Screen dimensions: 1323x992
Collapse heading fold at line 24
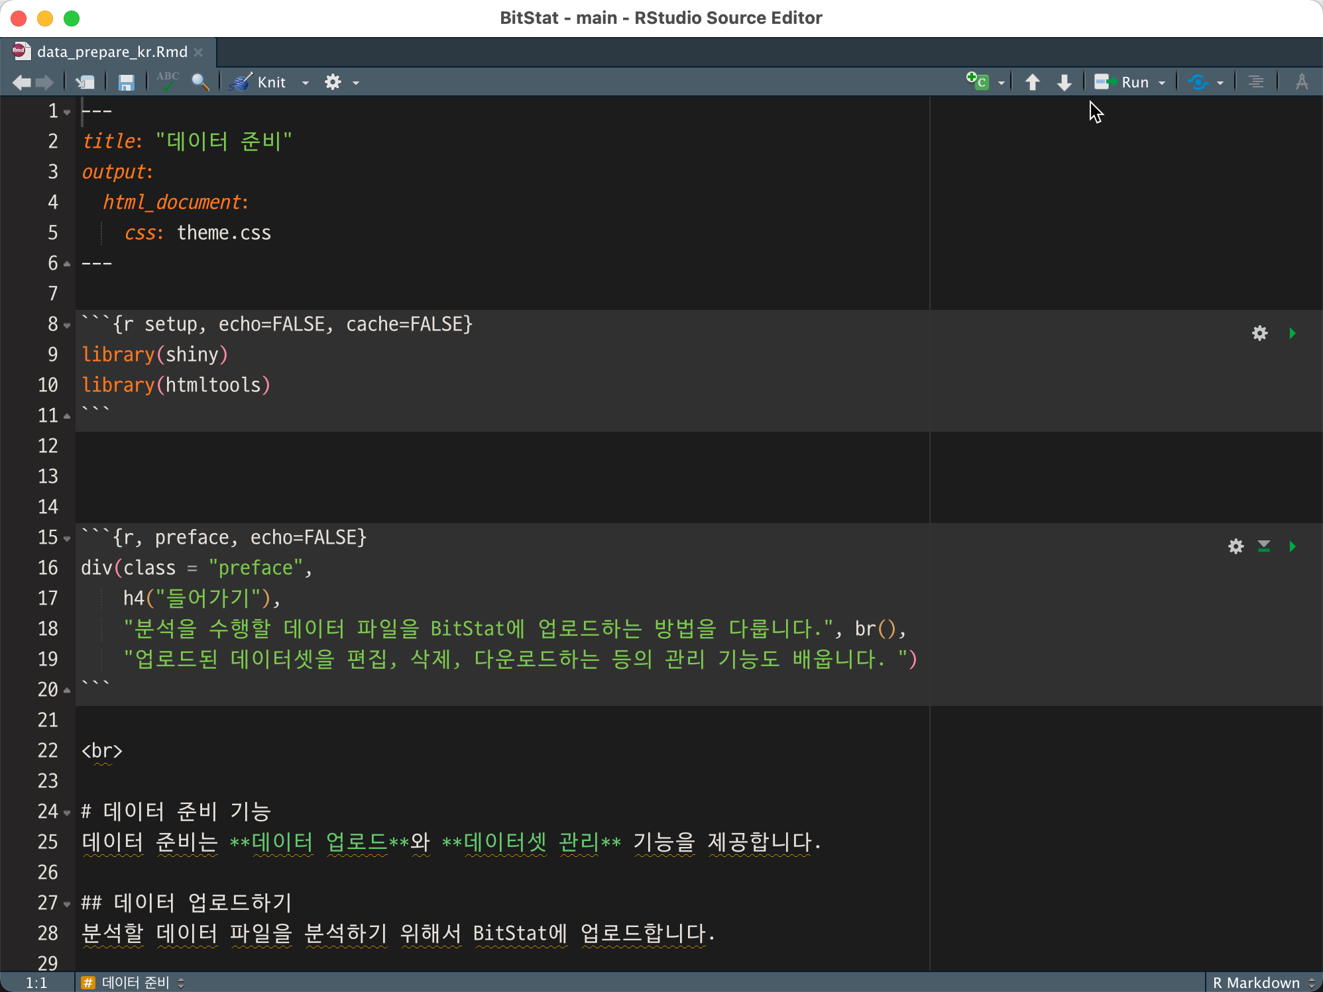(x=67, y=813)
